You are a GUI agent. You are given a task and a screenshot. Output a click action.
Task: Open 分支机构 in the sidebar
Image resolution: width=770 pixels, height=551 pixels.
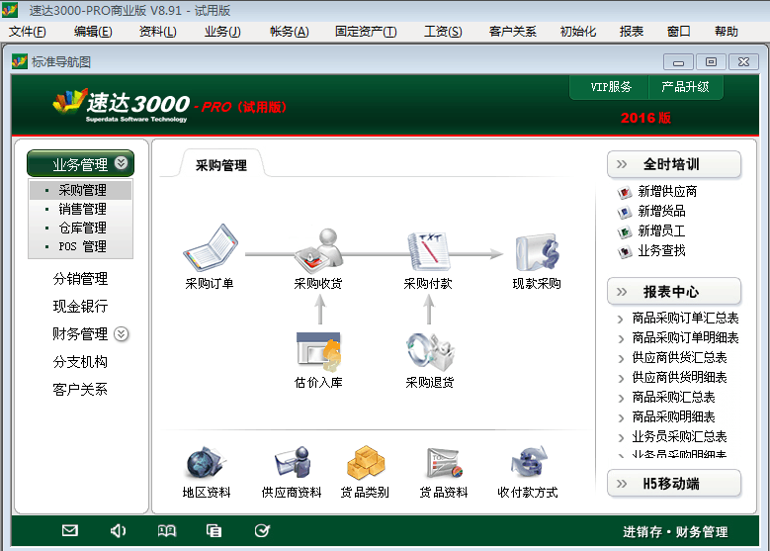[80, 362]
